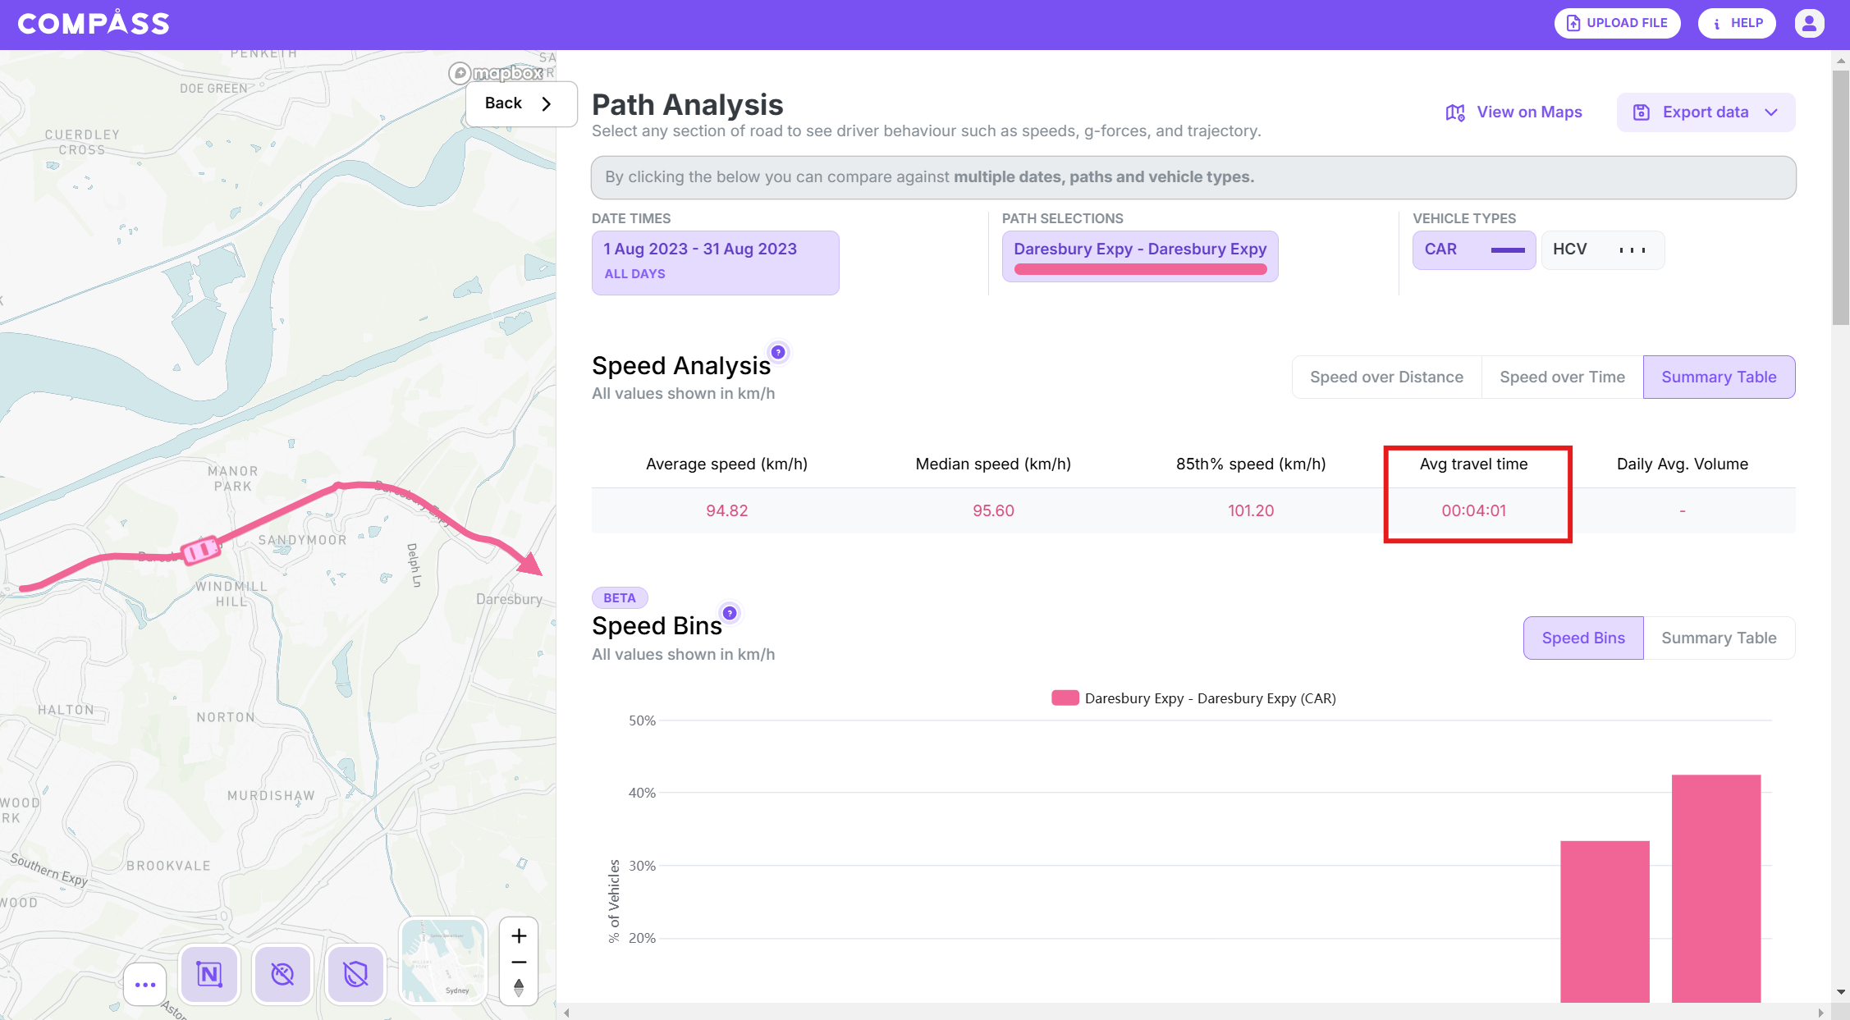Select the Daresbury Expy path selection chip
The width and height of the screenshot is (1850, 1020).
[1140, 256]
